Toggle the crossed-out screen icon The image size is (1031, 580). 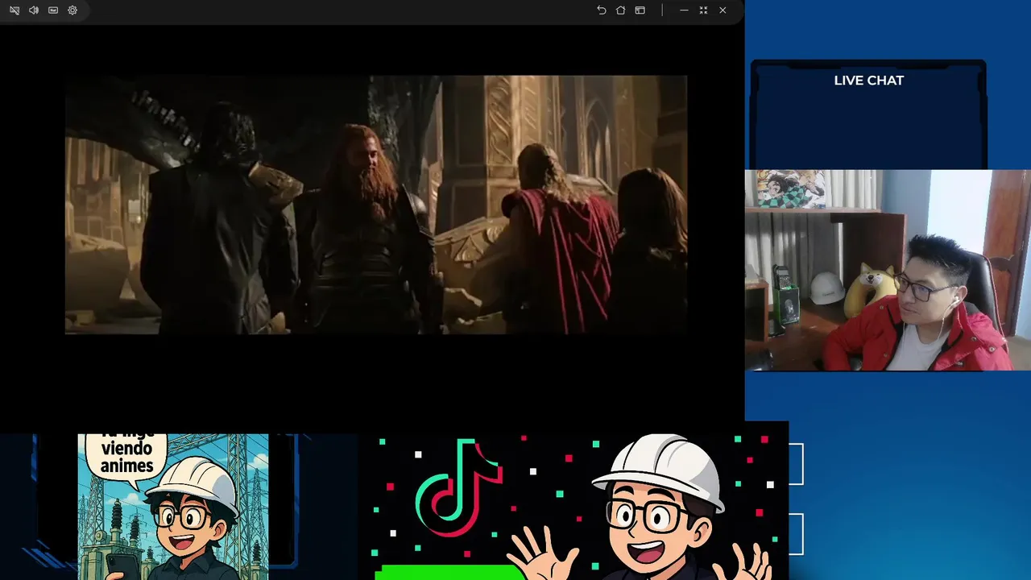[14, 10]
